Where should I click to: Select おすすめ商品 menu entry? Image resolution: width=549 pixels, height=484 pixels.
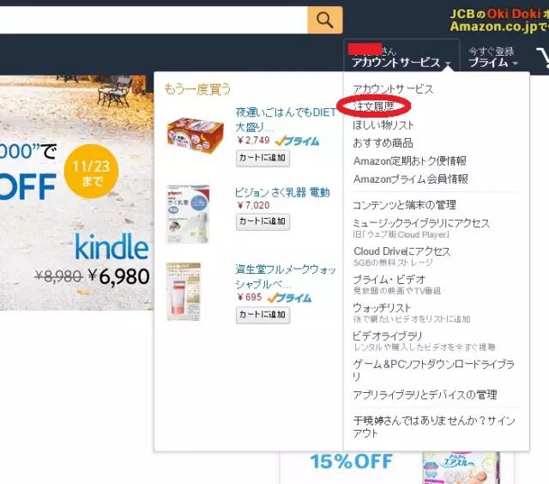383,143
